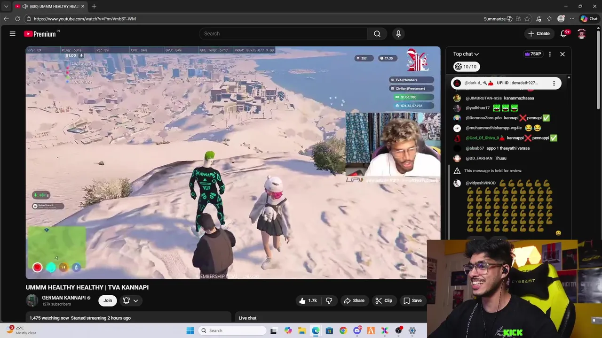Refresh the page with reload button
The image size is (602, 338).
point(17,19)
